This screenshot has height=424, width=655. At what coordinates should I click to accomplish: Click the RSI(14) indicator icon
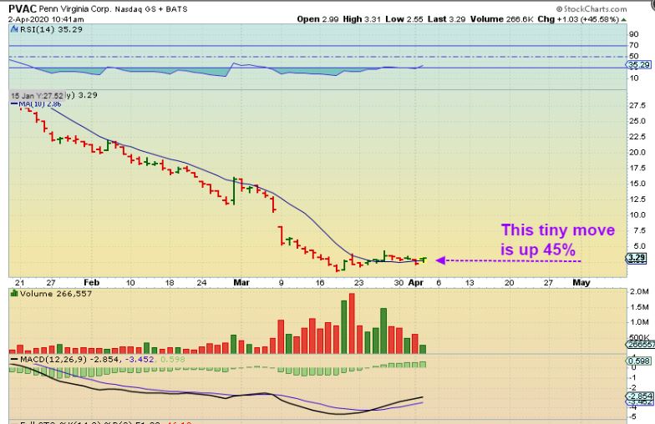(x=15, y=29)
